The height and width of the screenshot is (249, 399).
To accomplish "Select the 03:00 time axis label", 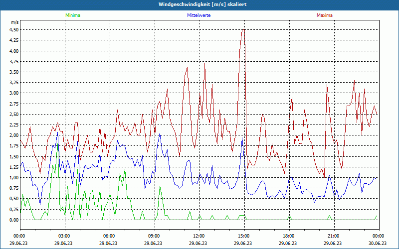I will [x=64, y=236].
